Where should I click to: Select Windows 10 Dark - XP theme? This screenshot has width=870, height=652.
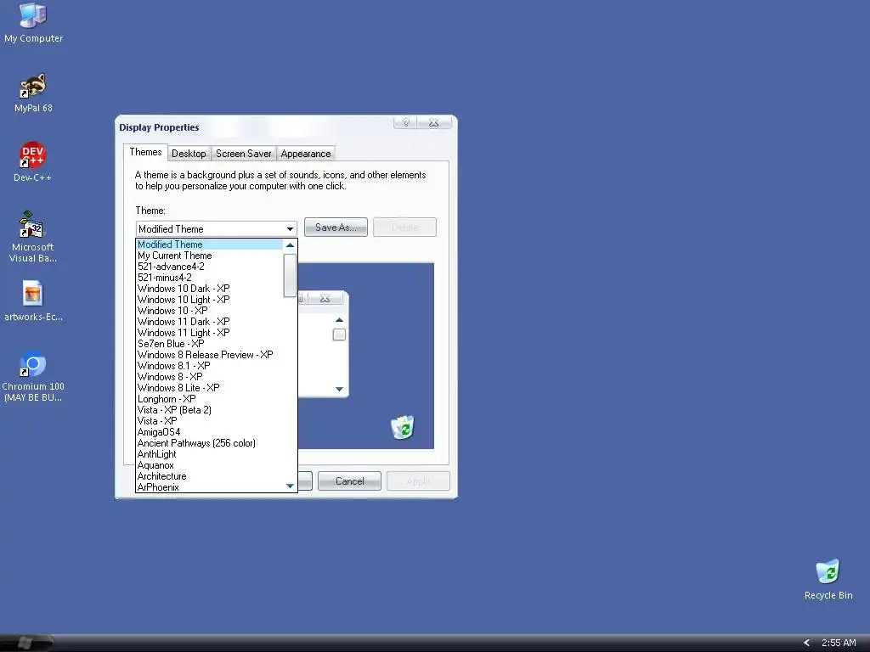tap(209, 289)
